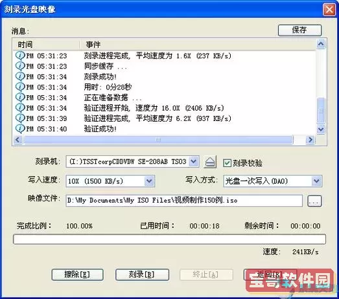Viewport: 339px width, 299px height.
Task: Click the speed value 241KB/s
Action: coord(305,252)
